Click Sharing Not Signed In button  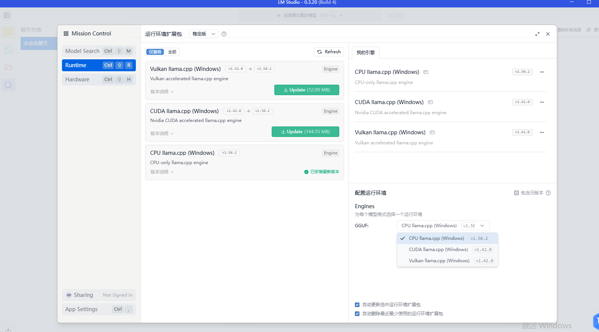(99, 295)
